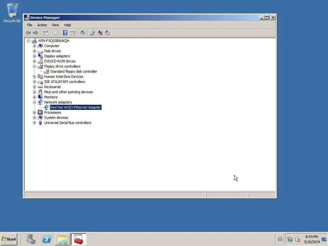This screenshot has width=328, height=246.
Task: Open the File menu
Action: 29,25
